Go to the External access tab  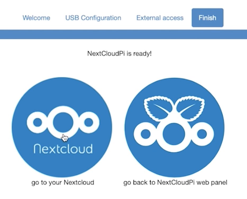tap(160, 18)
